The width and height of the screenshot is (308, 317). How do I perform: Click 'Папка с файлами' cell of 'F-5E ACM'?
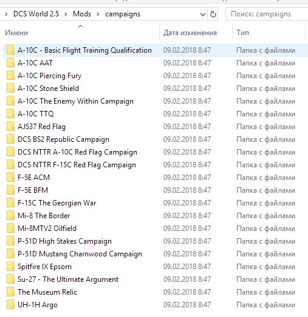click(265, 178)
